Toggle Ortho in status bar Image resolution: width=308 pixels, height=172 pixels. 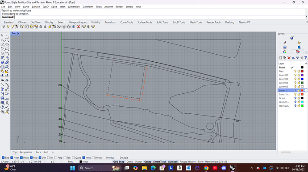tap(129, 162)
